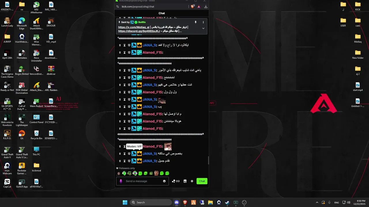Screen dimensions: 369x207
Task: Open Brave downloads icon
Action: pos(206,7)
